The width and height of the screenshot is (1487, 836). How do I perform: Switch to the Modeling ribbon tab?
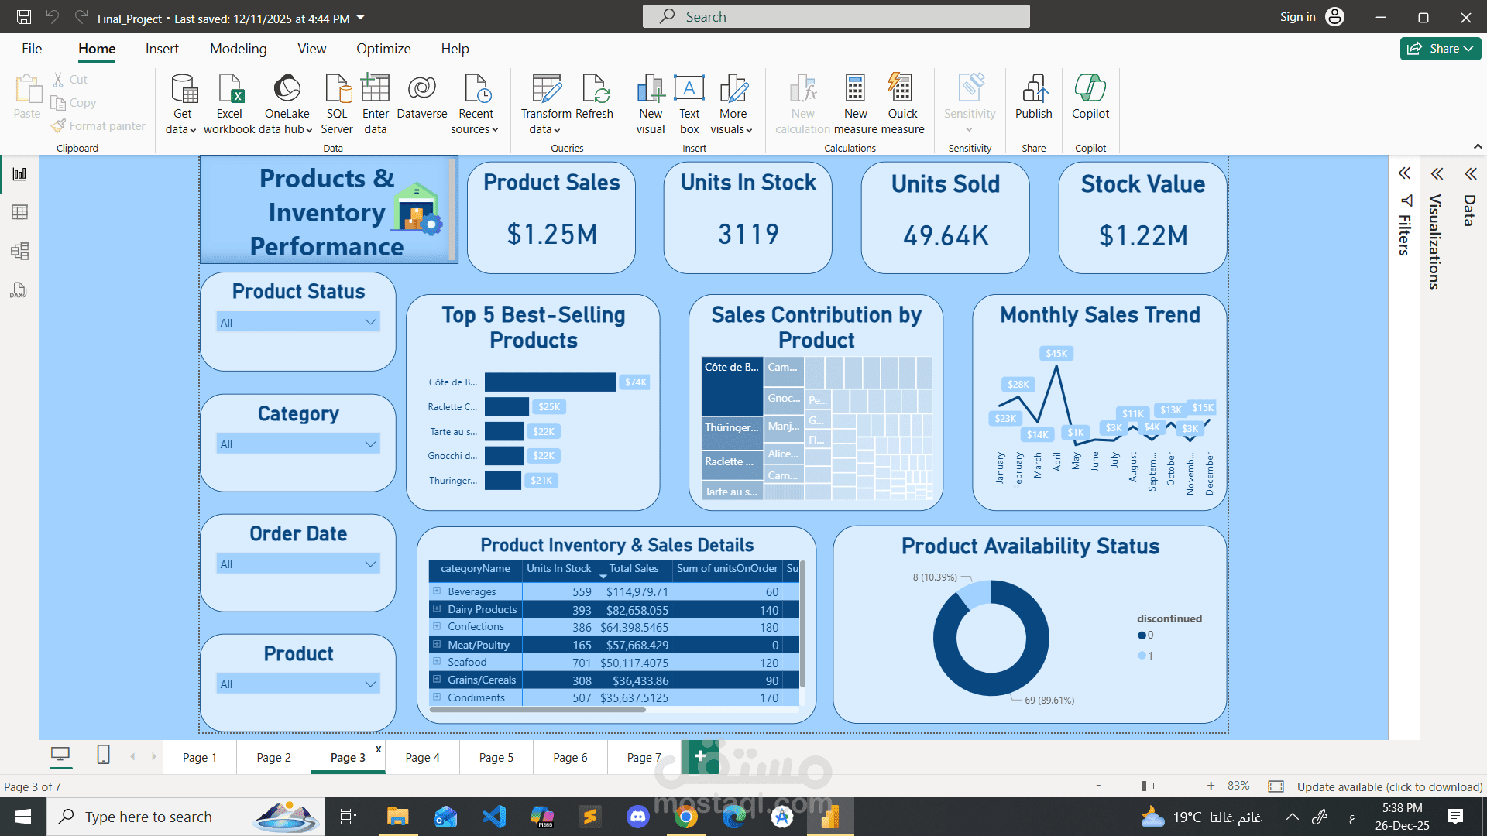click(x=238, y=48)
